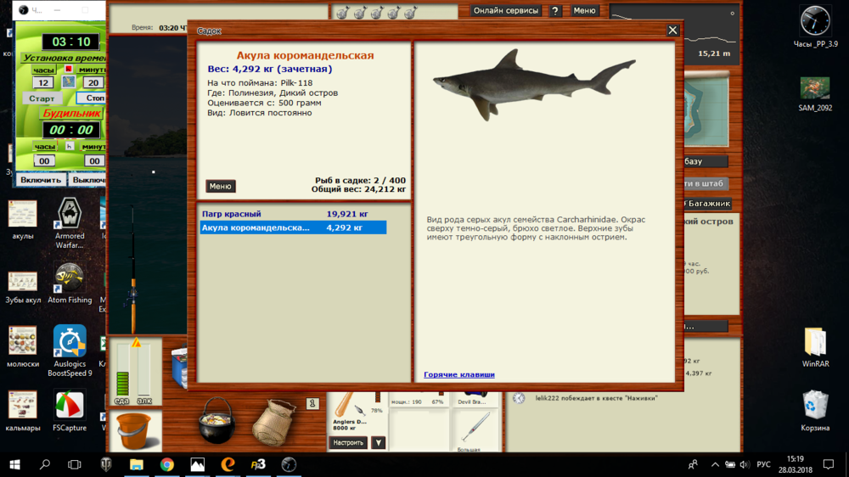The height and width of the screenshot is (477, 849).
Task: Click the hours field showing 12
Action: (x=43, y=83)
